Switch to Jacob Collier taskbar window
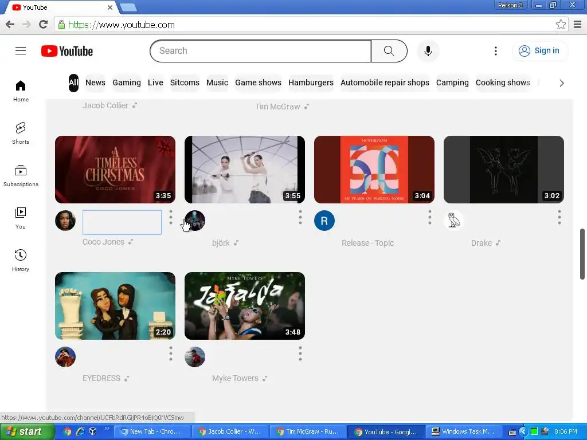587x440 pixels. pyautogui.click(x=230, y=432)
